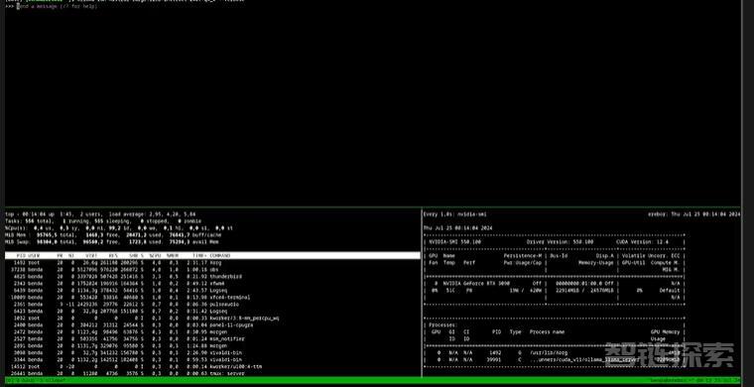This screenshot has width=754, height=387.
Task: Click the COMMAND column header in top
Action: [x=220, y=255]
